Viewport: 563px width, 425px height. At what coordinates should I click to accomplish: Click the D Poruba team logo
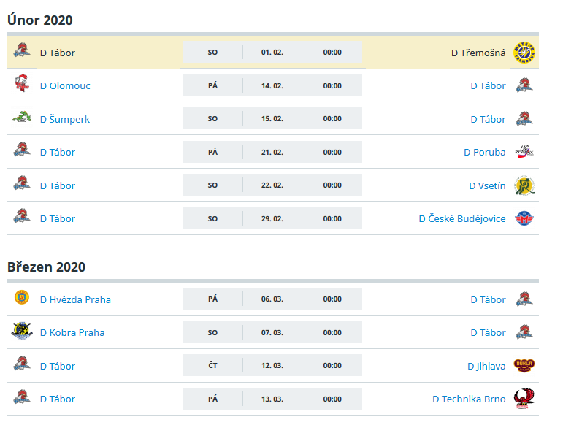[524, 152]
